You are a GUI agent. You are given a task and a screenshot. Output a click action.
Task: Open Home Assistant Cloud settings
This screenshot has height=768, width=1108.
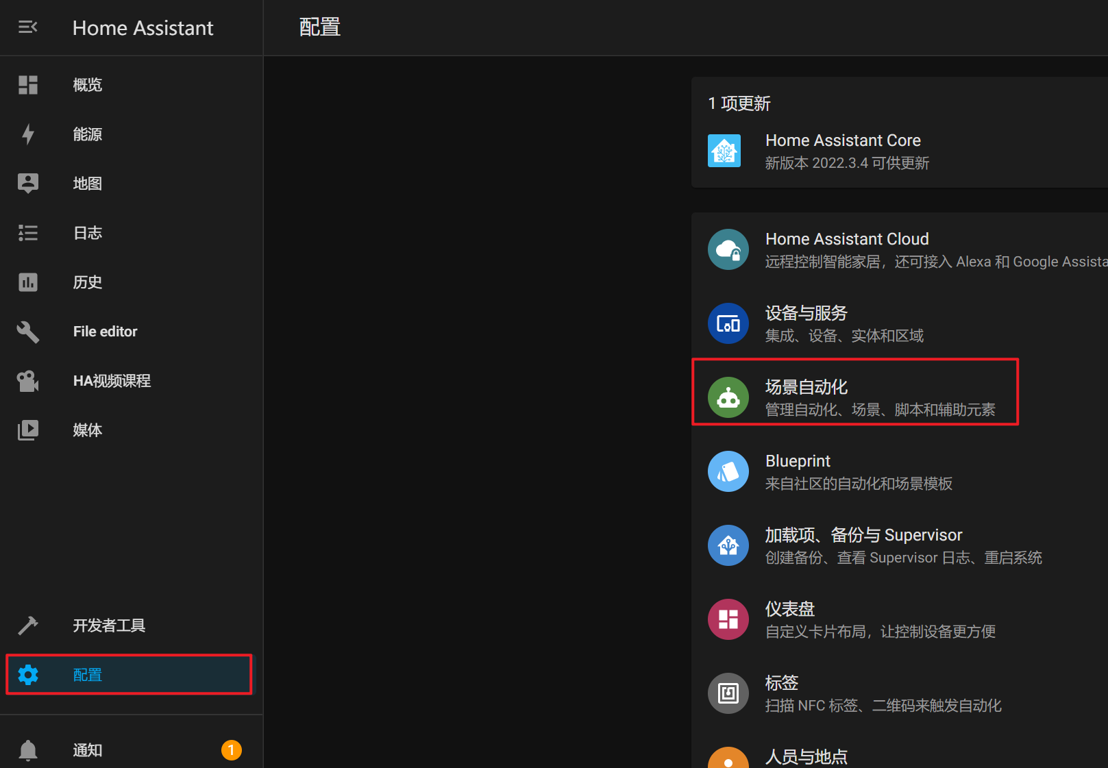click(900, 249)
